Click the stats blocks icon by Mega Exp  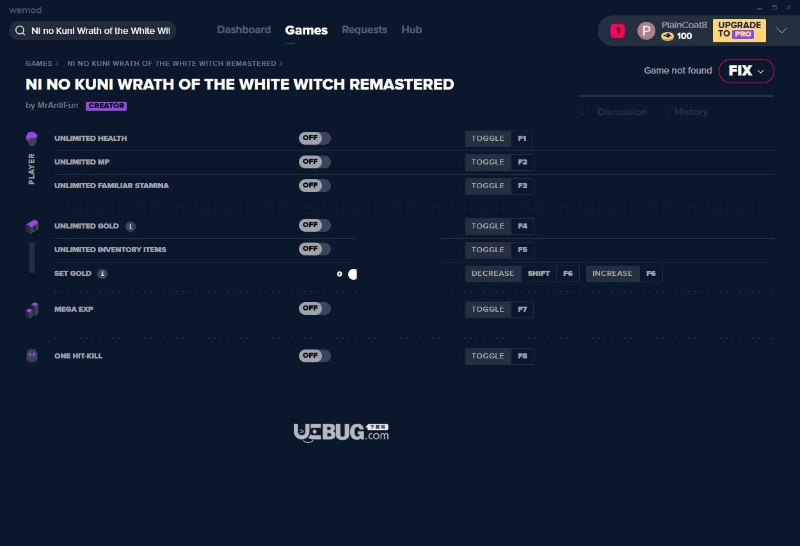32,310
